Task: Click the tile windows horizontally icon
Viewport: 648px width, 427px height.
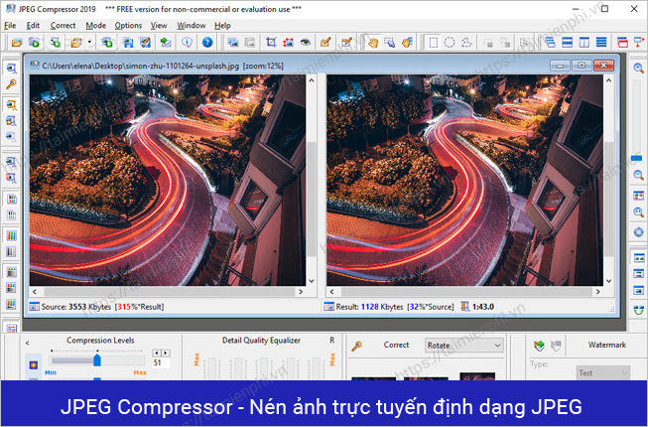Action: tap(567, 42)
